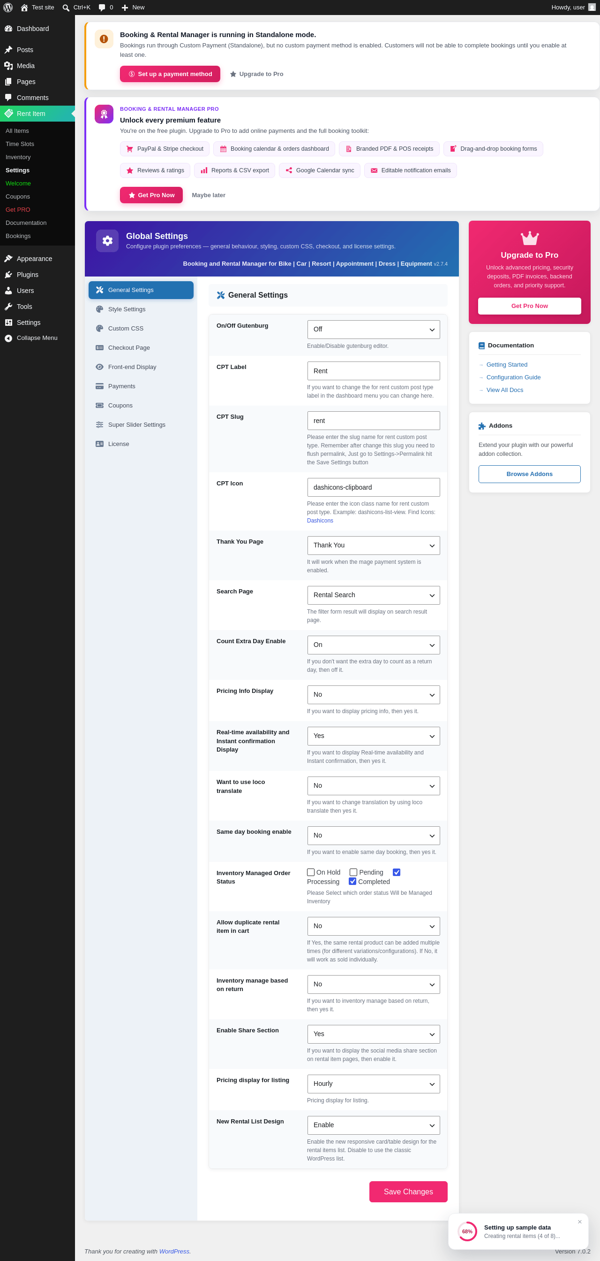The width and height of the screenshot is (600, 1261).
Task: Click the plus icon beside New
Action: [125, 8]
